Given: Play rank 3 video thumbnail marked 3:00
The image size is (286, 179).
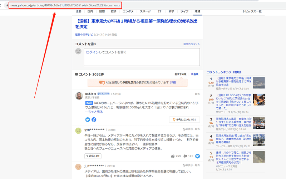Looking at the screenshot, I should (259, 123).
